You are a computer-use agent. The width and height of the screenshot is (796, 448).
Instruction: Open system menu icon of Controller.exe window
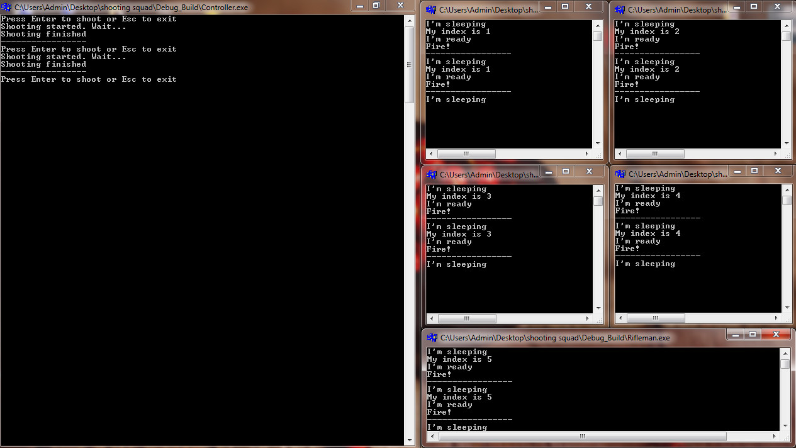8,8
